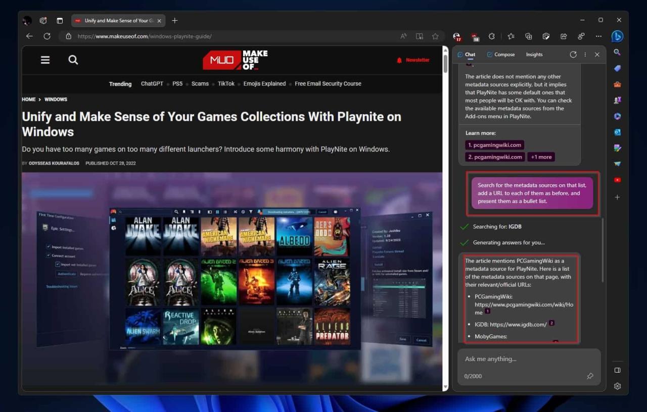The image size is (647, 412).
Task: Open the Collections icon in toolbar
Action: tap(529, 36)
